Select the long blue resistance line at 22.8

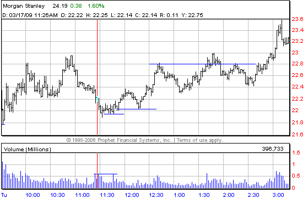(x=202, y=64)
